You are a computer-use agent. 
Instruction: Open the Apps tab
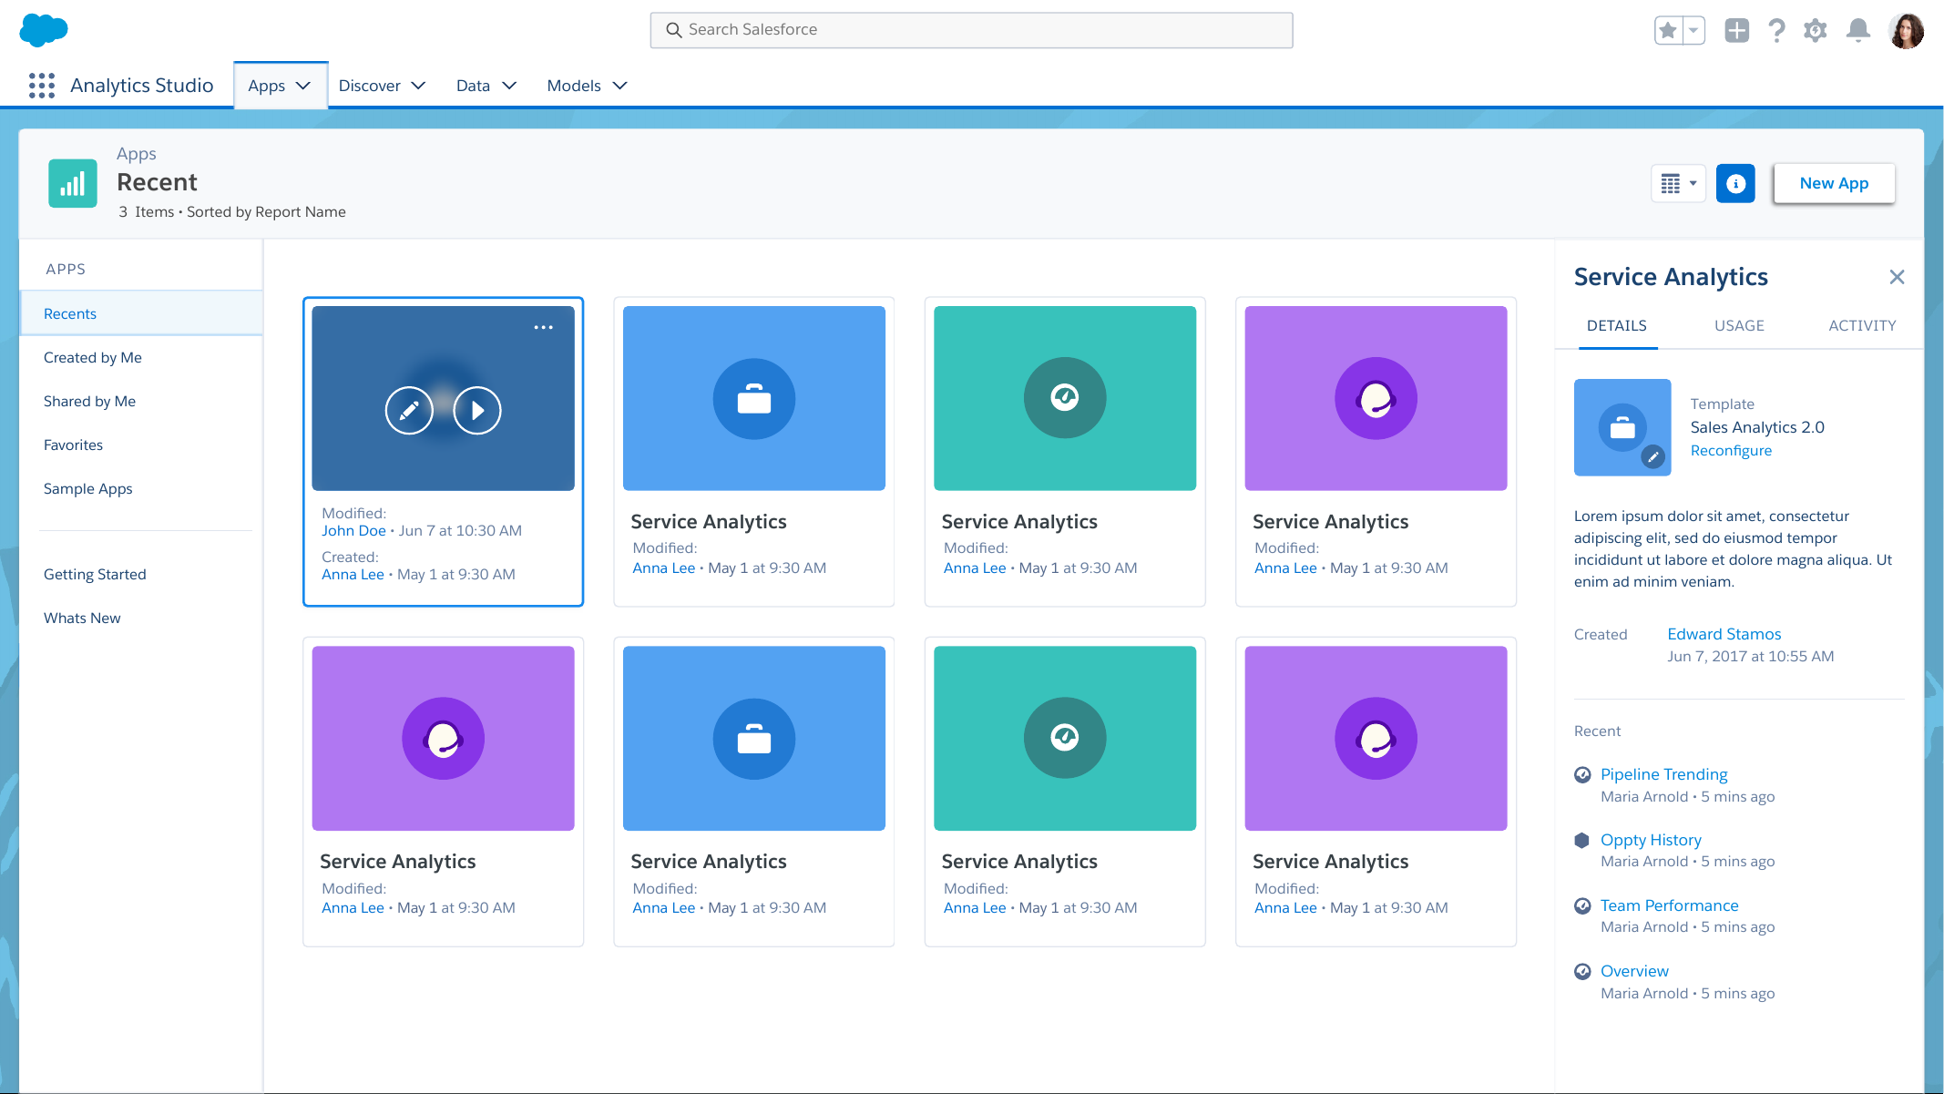pyautogui.click(x=281, y=86)
